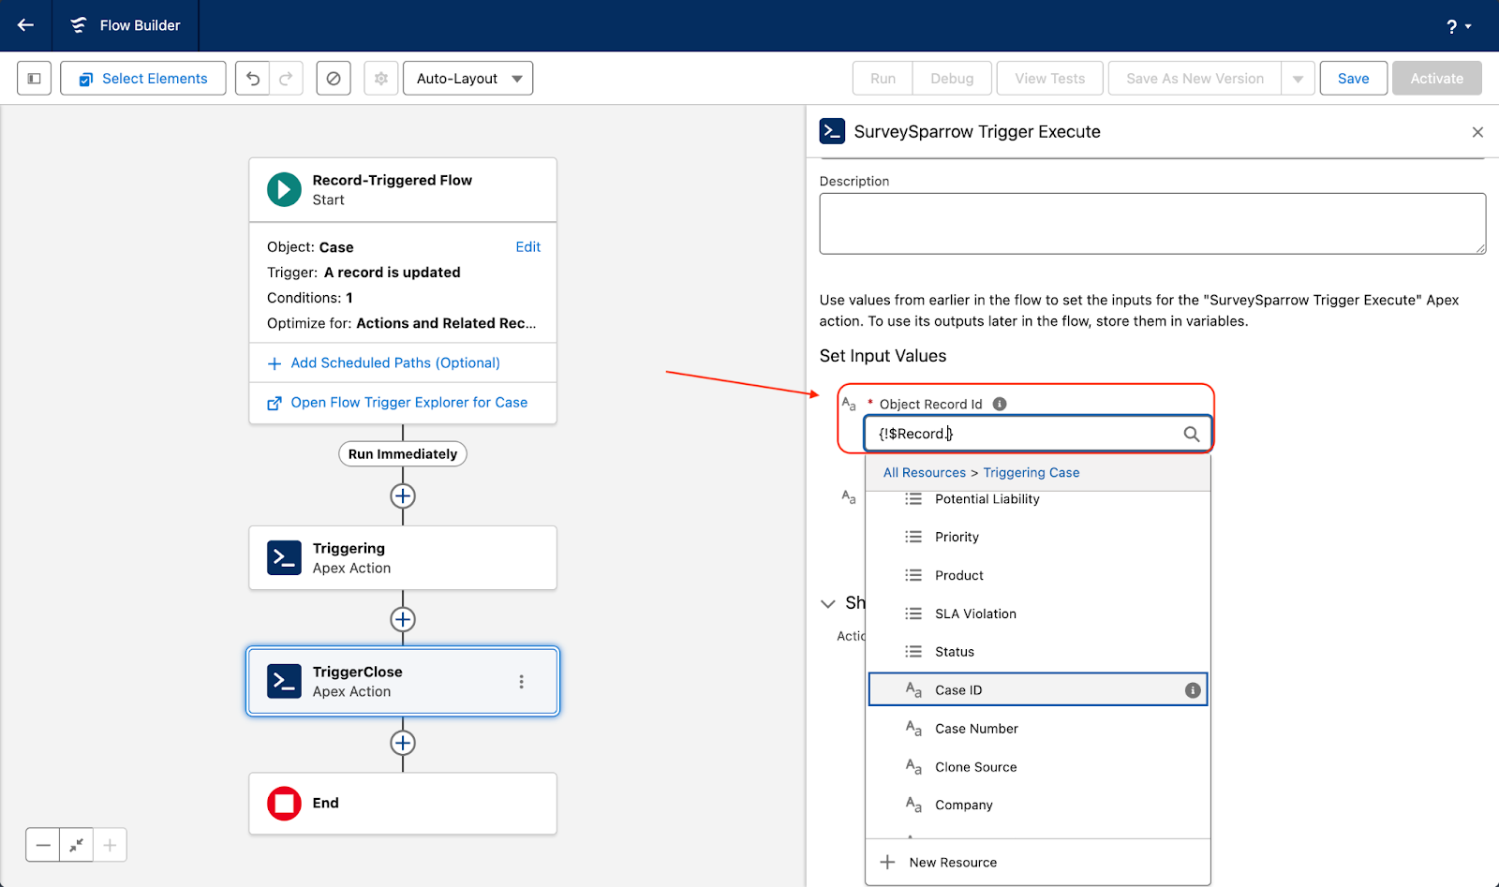The image size is (1499, 887).
Task: Click info icon next to Object Record Id
Action: pos(1000,404)
